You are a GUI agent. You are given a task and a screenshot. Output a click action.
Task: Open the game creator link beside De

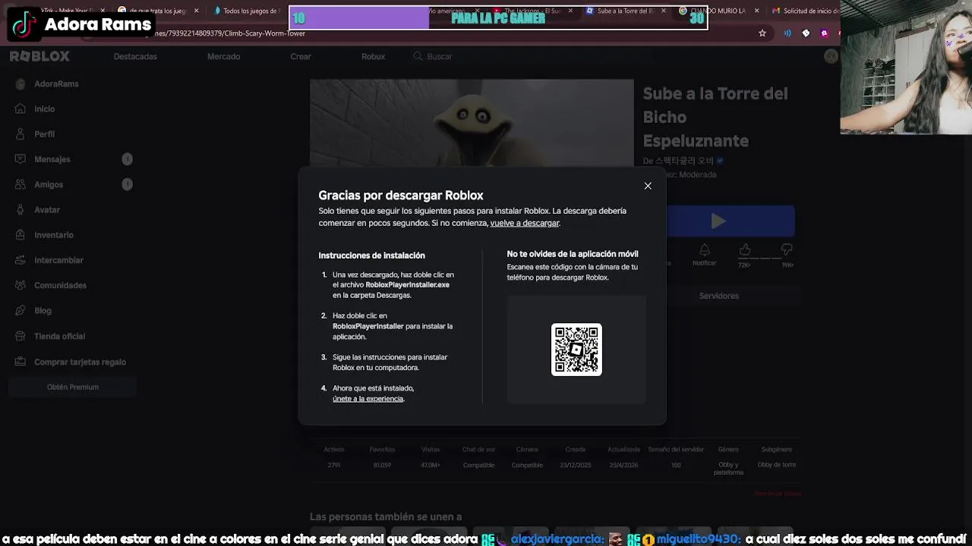[x=684, y=161]
